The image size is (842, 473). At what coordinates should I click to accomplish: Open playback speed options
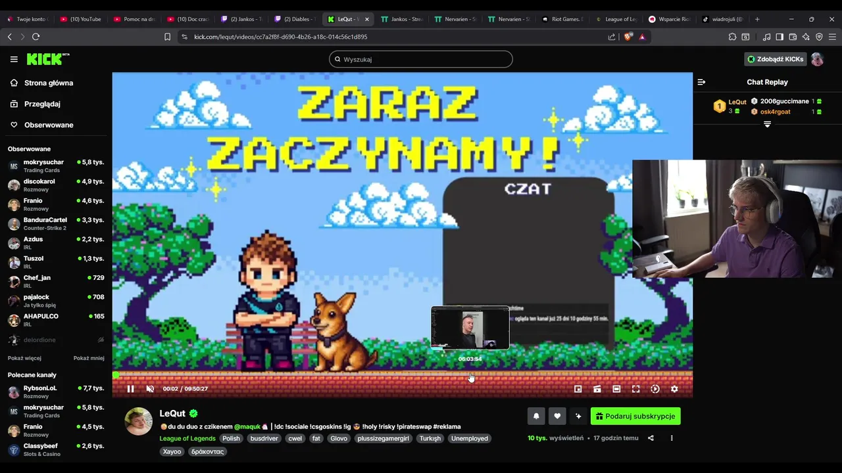coord(655,389)
